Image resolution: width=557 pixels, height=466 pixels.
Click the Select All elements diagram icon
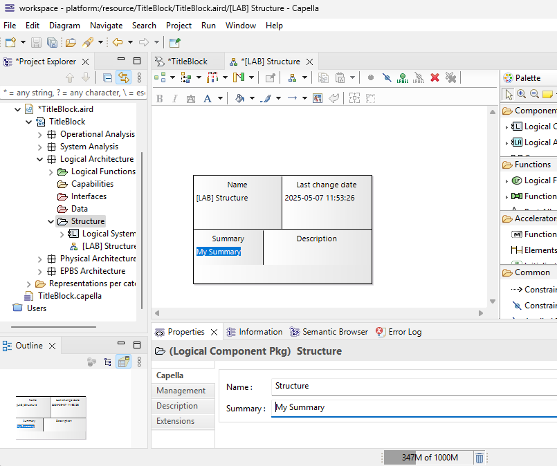[x=186, y=77]
